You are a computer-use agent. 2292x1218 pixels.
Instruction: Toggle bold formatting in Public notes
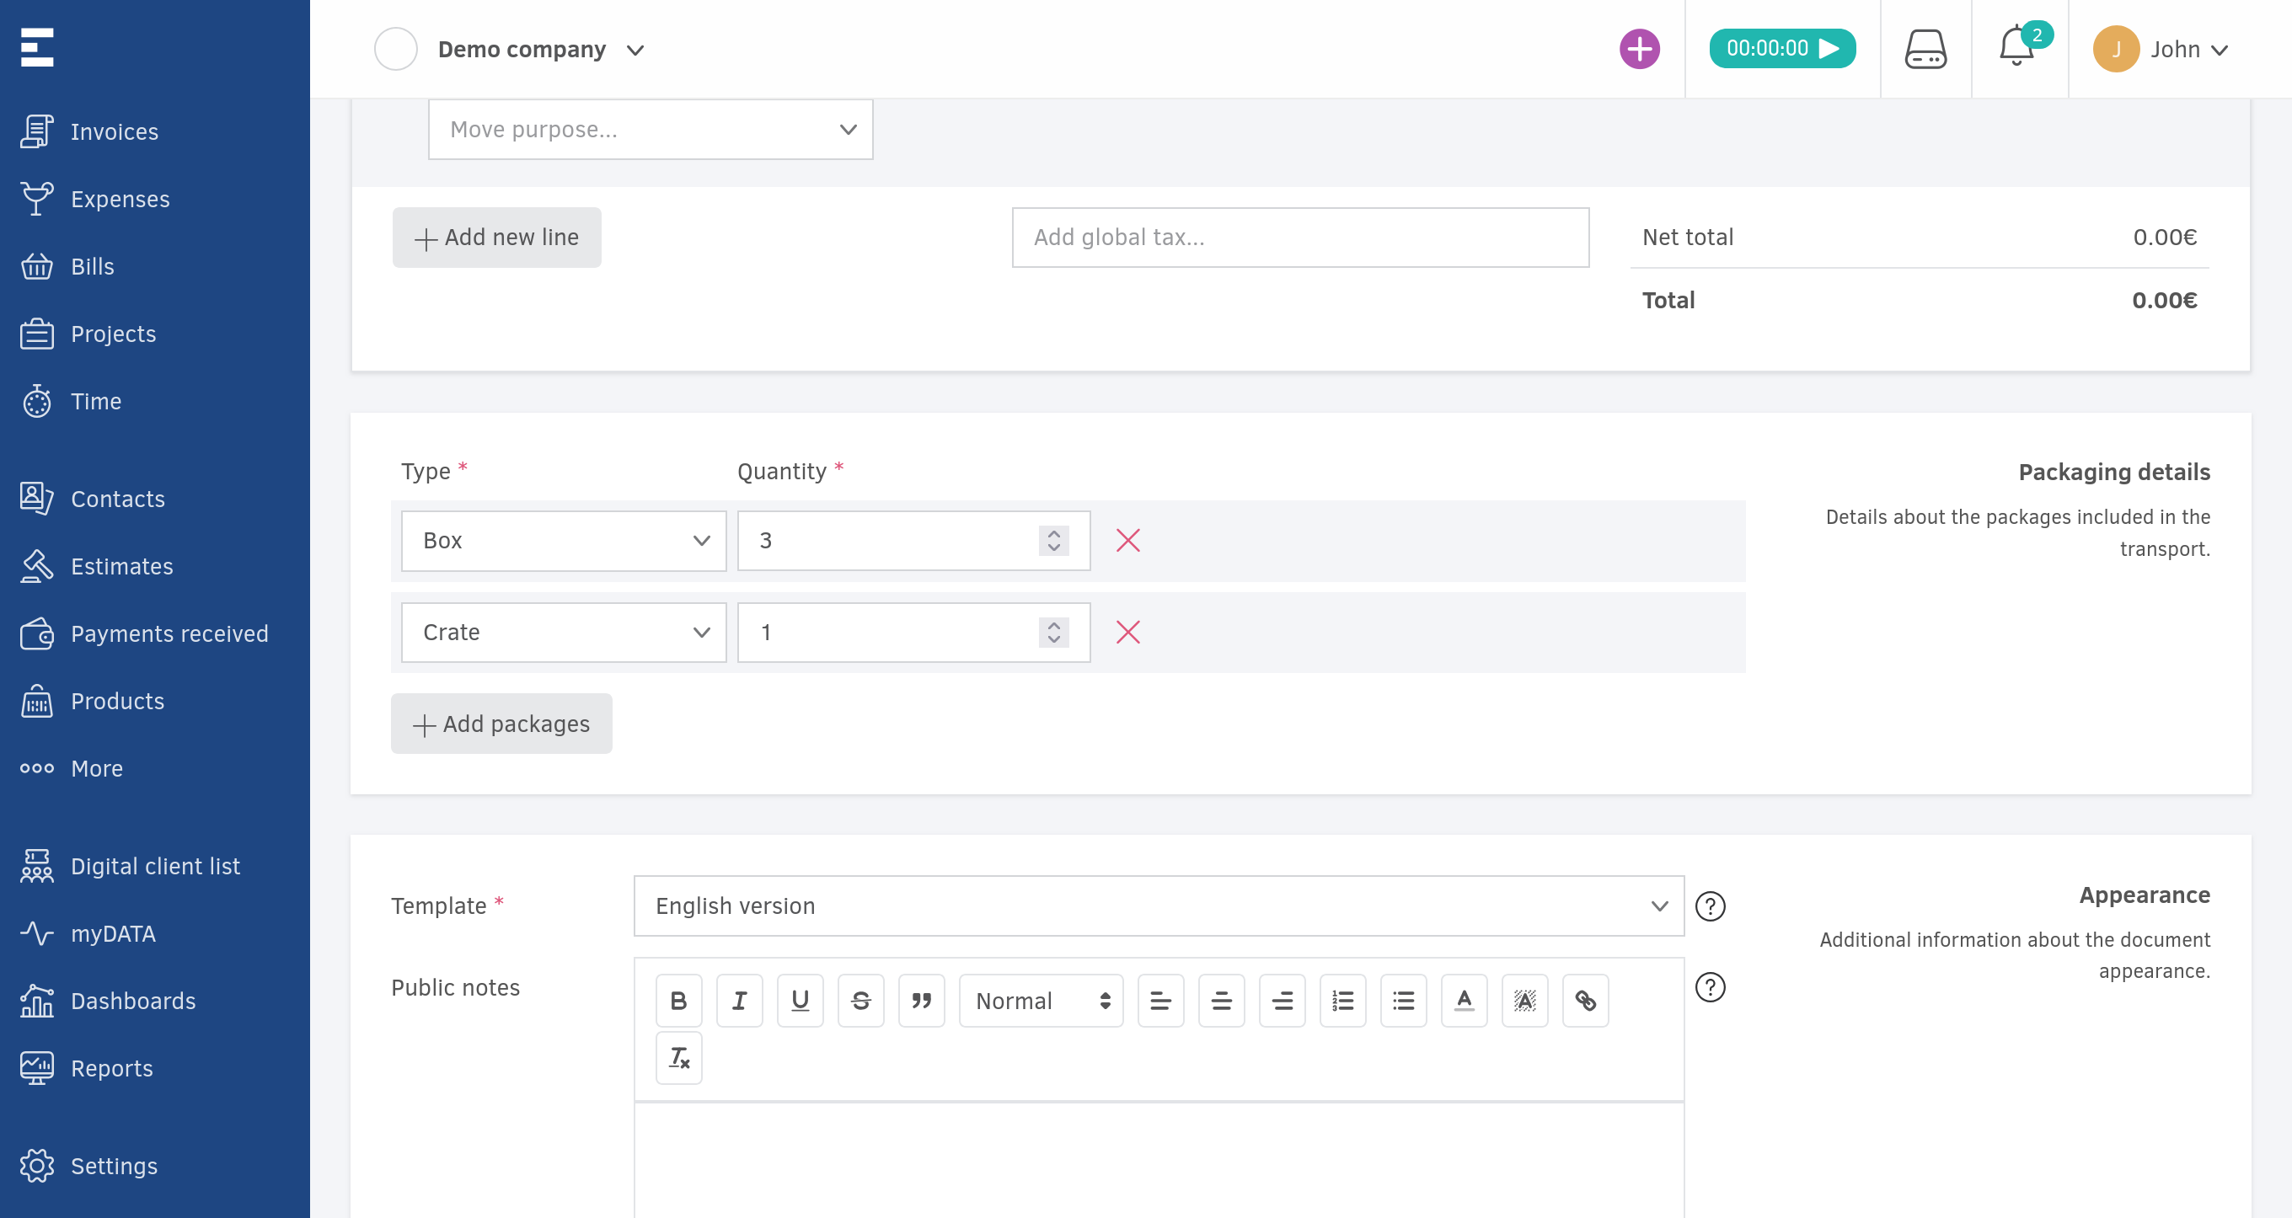(x=678, y=1000)
